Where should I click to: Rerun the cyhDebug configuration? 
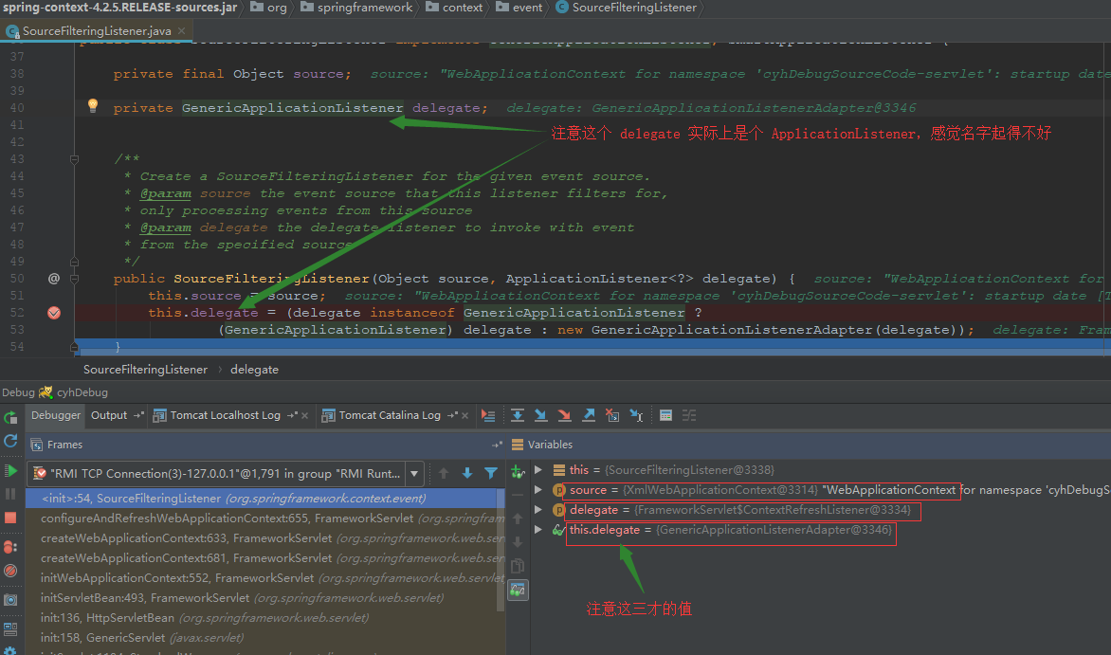tap(10, 417)
